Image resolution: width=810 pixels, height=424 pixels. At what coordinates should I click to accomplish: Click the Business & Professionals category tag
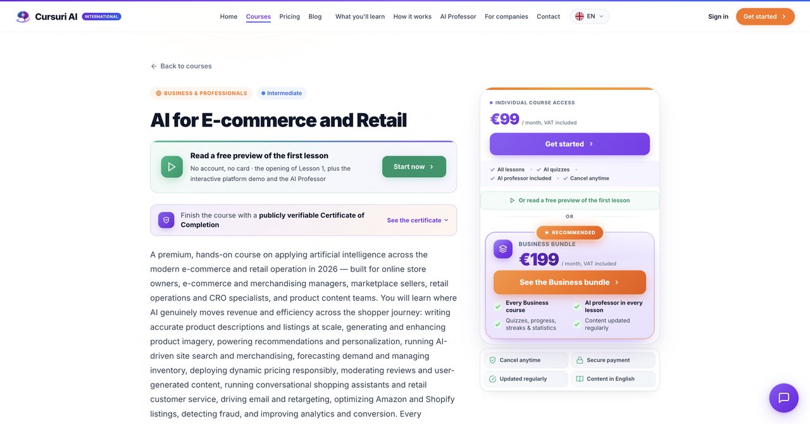[x=201, y=93]
